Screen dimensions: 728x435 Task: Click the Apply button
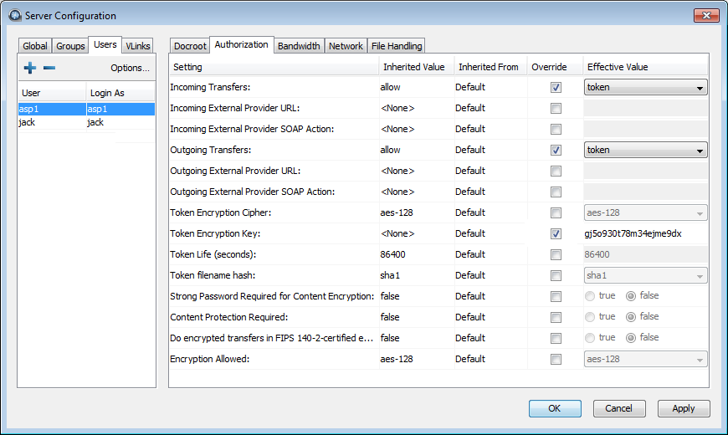click(x=683, y=408)
